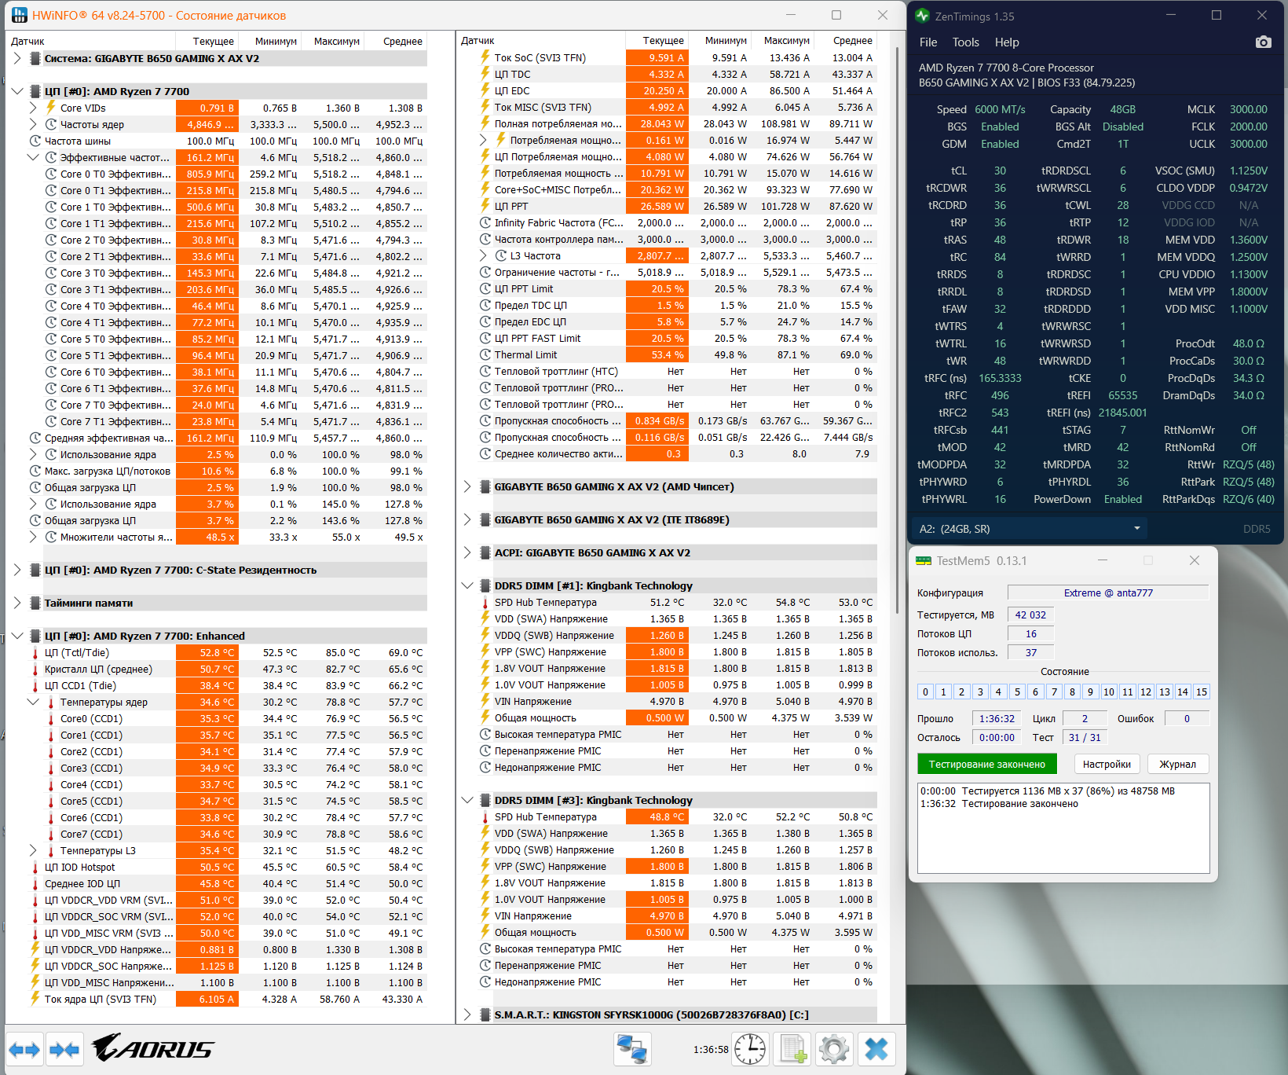This screenshot has width=1288, height=1075.
Task: Open the Tools menu in ZenTimings
Action: tap(965, 42)
